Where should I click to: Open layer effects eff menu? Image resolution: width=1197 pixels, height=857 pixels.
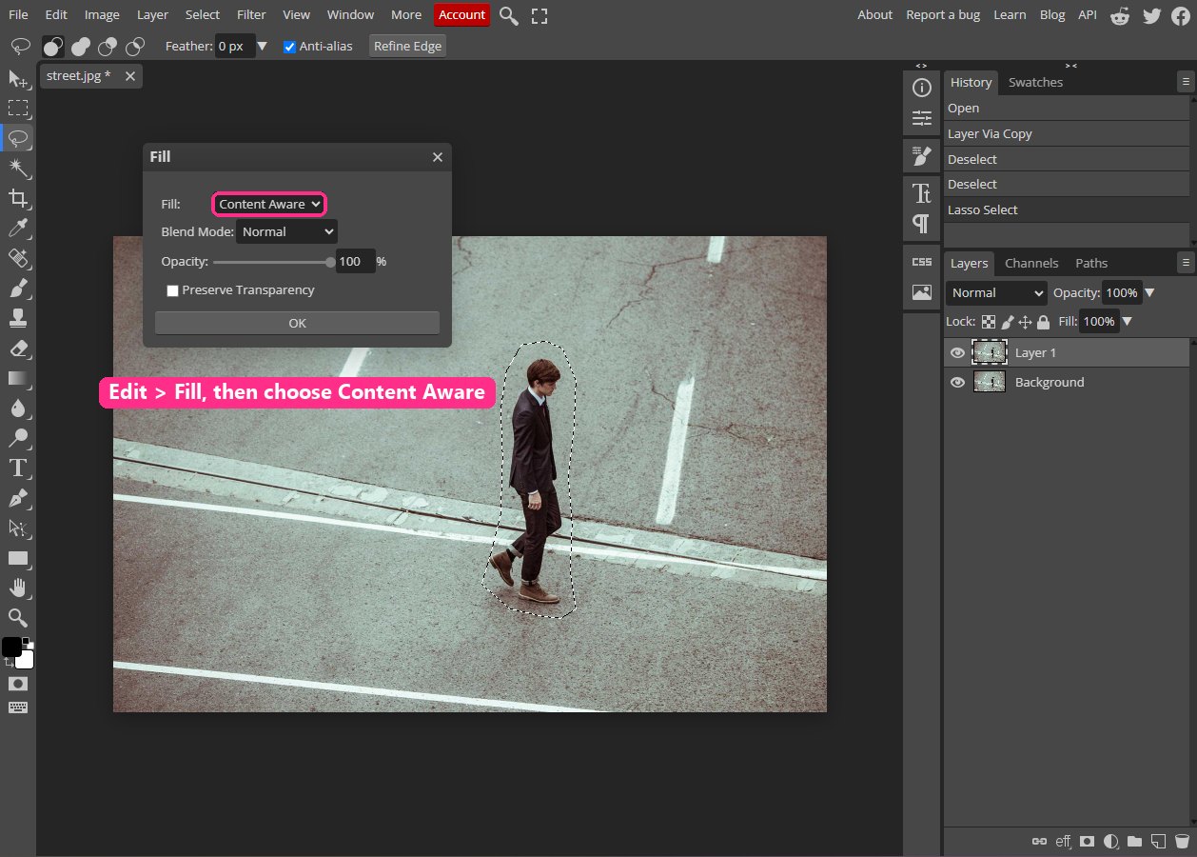[1063, 842]
